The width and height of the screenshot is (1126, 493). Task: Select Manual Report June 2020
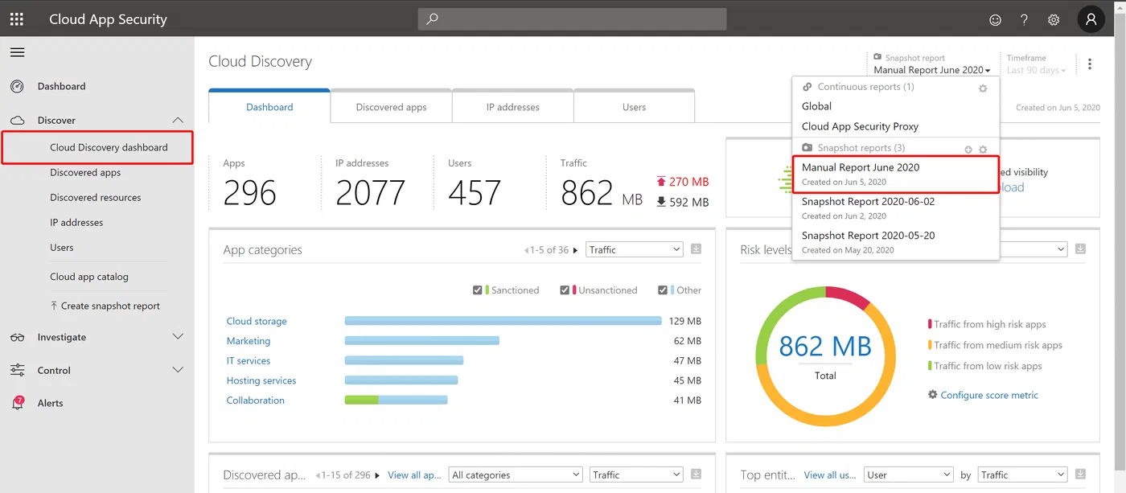896,175
